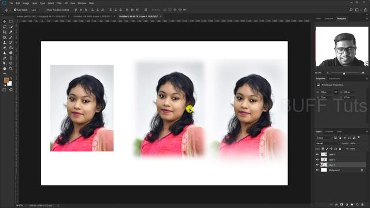370x208 pixels.
Task: Select the Zoom tool
Action: pyautogui.click(x=11, y=68)
